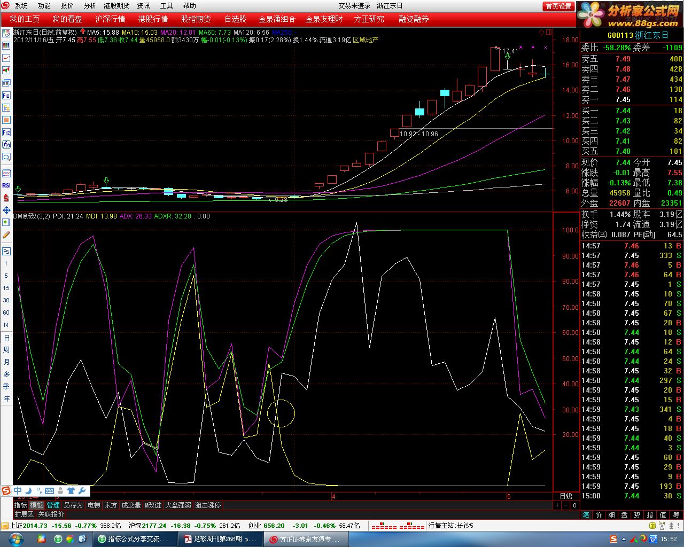Click the line trend chart icon in left toolbar

coord(6,58)
